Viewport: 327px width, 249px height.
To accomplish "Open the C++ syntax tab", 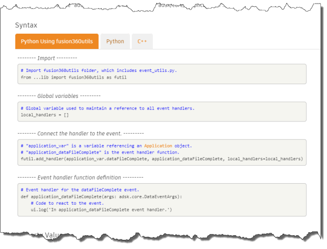I will click(142, 41).
